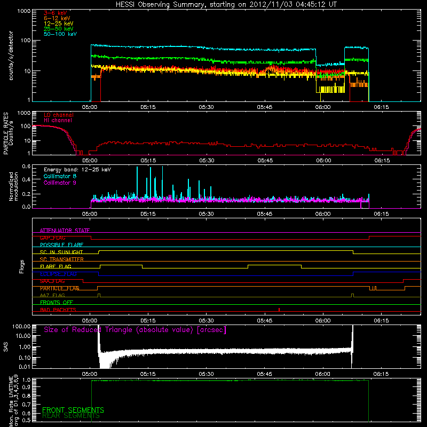The width and height of the screenshot is (427, 427).
Task: Click the Normalized modulation axis label
Action: [x=13, y=186]
